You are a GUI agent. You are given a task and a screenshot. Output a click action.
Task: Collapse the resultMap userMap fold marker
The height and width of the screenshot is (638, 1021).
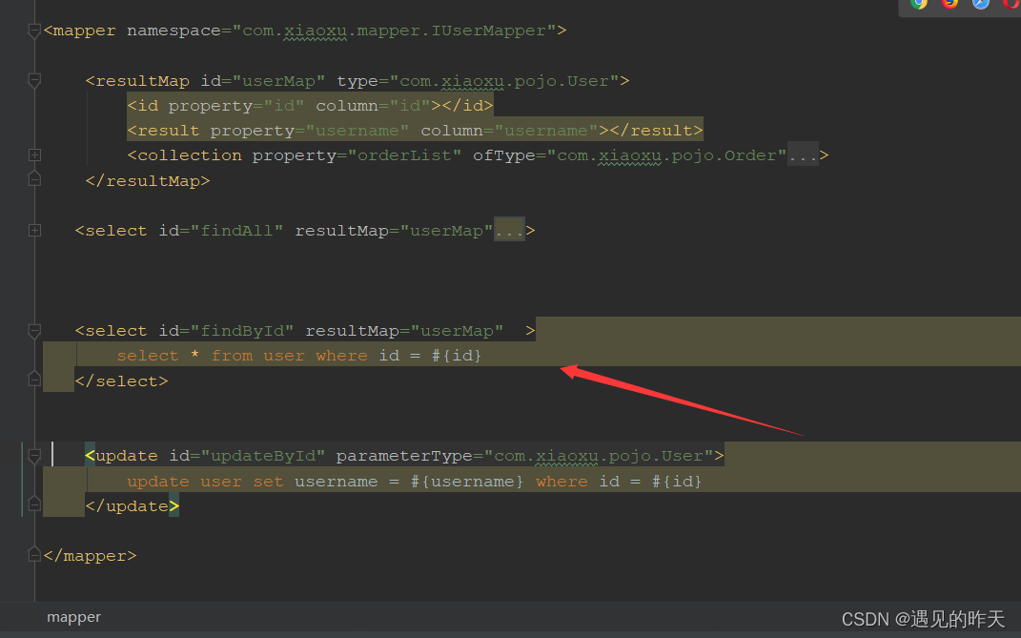pos(34,80)
